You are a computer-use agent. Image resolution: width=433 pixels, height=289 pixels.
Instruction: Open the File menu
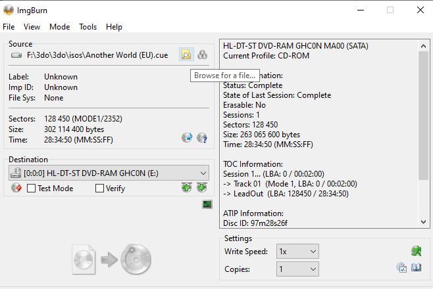tap(9, 27)
